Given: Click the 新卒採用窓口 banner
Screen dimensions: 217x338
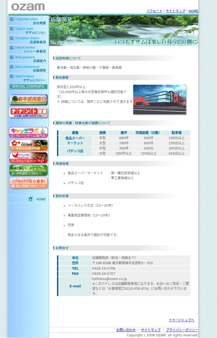Looking at the screenshot, I should coord(28,100).
